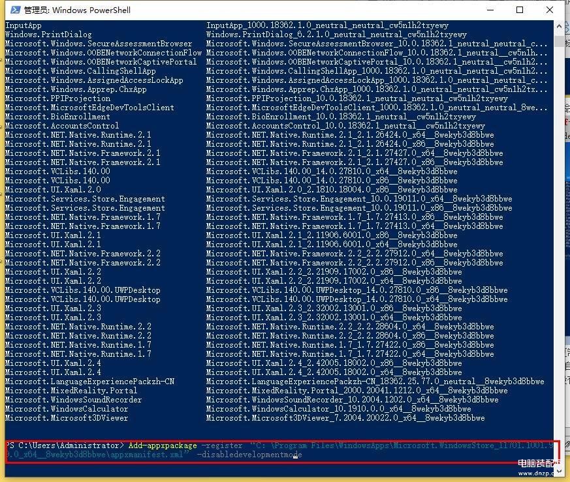570x482 pixels.
Task: Select "Microsoft.VCLibs.140.00.UWPDesktop_14.0.27810.0_x86__8wekyb3d8bbwe"
Action: click(x=357, y=290)
